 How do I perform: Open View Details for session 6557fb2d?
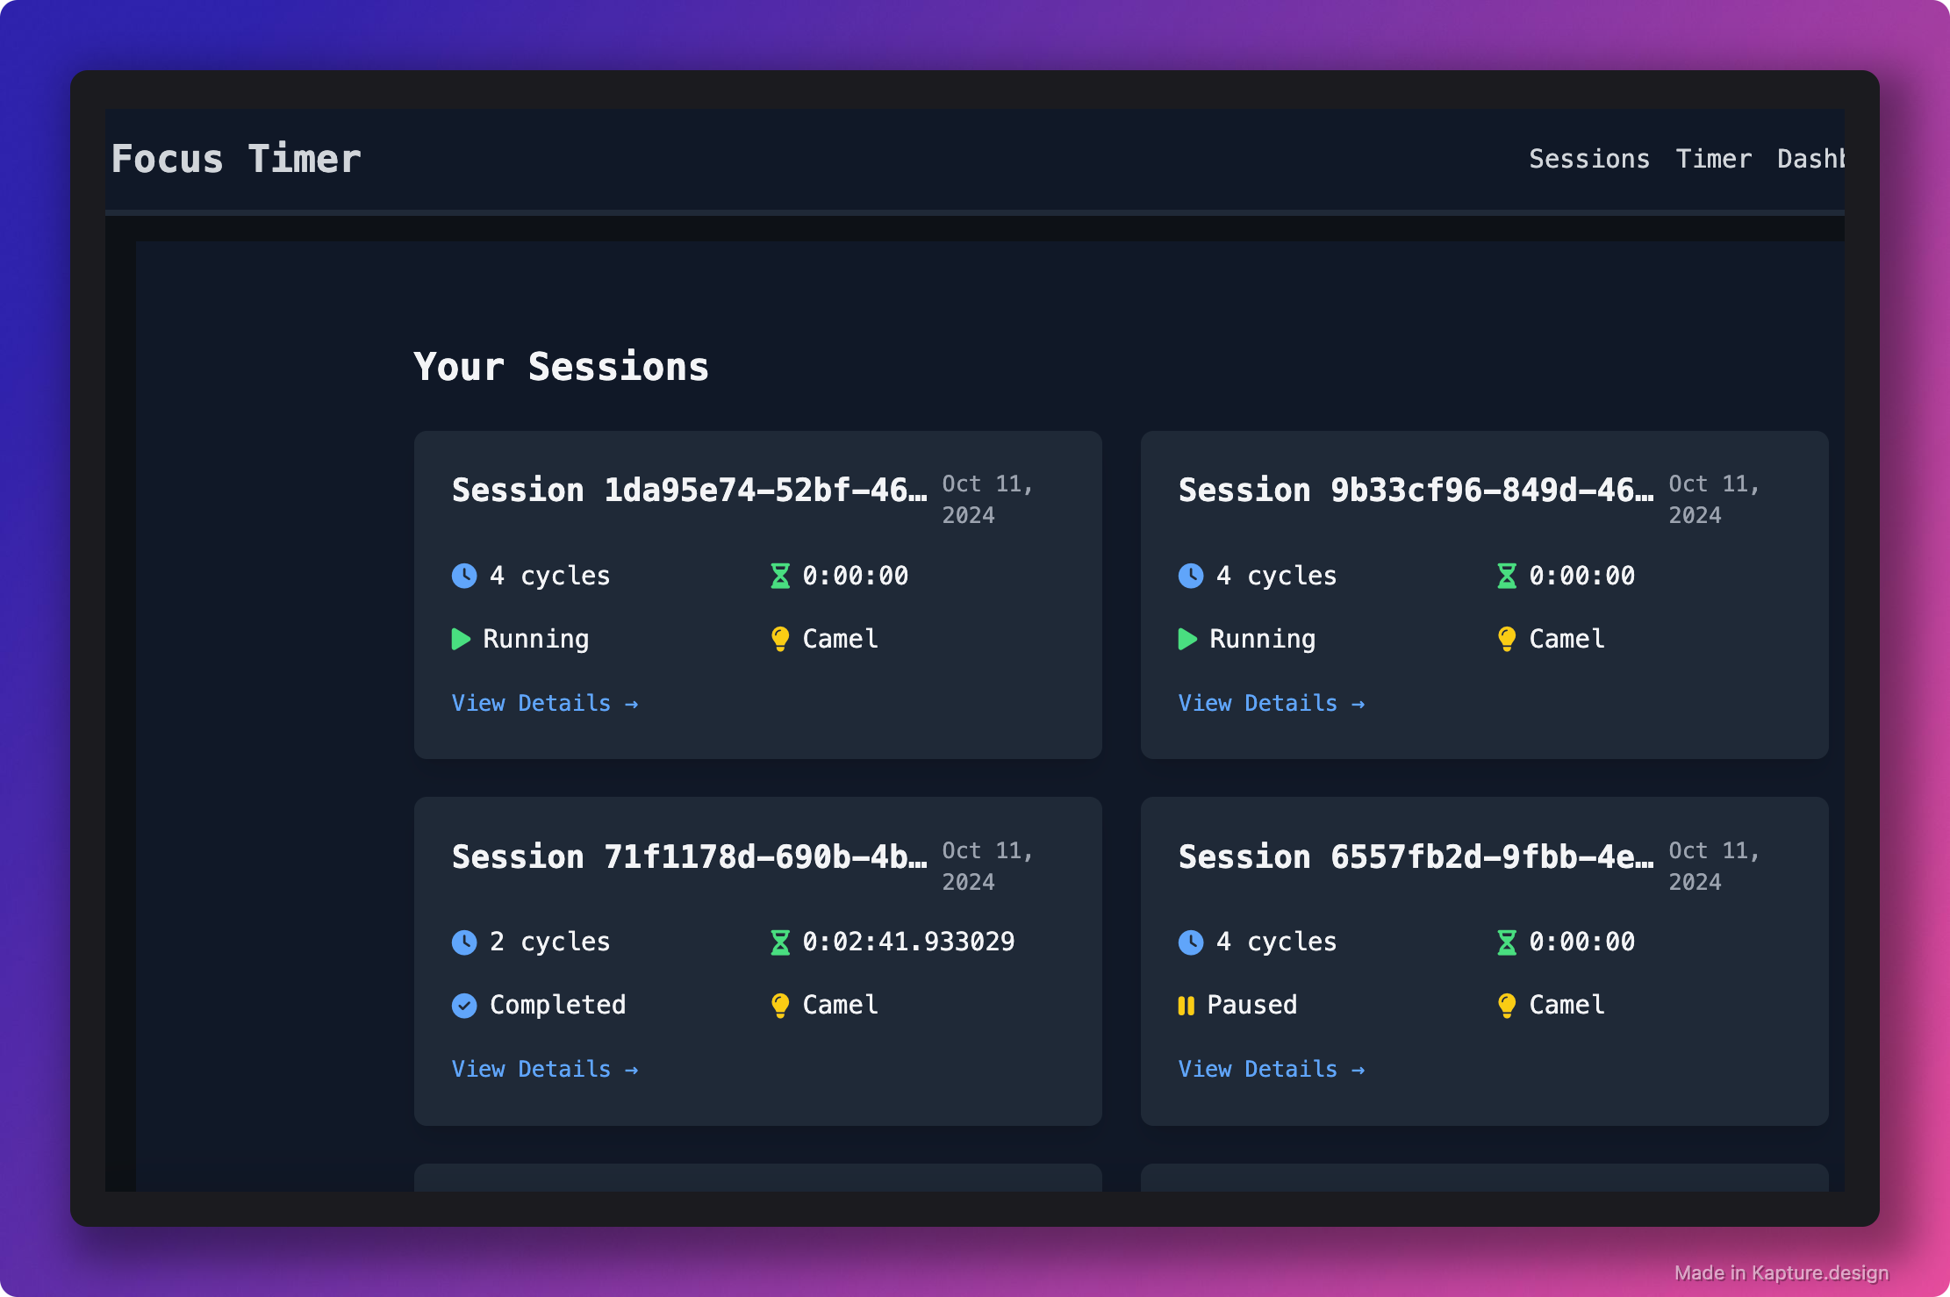[x=1272, y=1069]
